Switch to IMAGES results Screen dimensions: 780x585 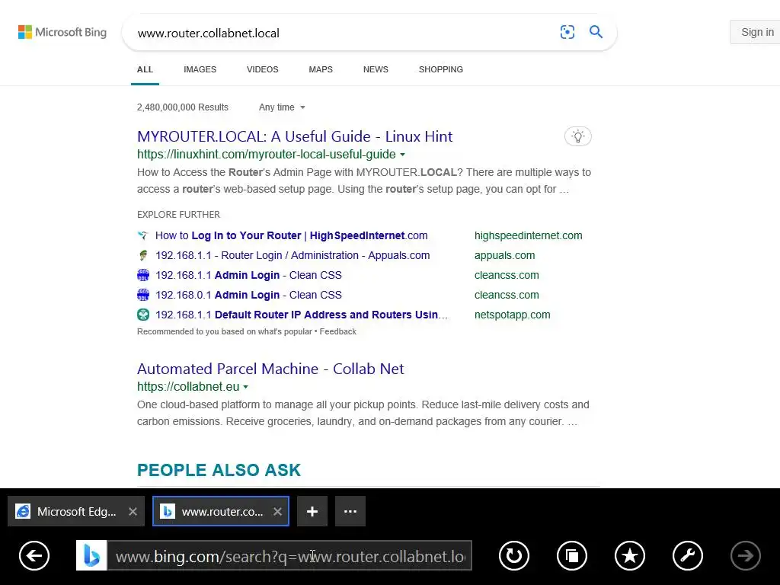tap(200, 69)
